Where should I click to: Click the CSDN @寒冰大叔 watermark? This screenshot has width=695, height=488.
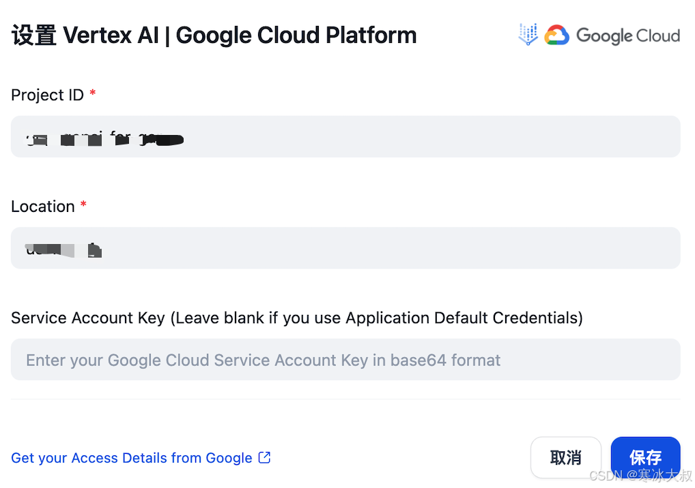coord(640,476)
